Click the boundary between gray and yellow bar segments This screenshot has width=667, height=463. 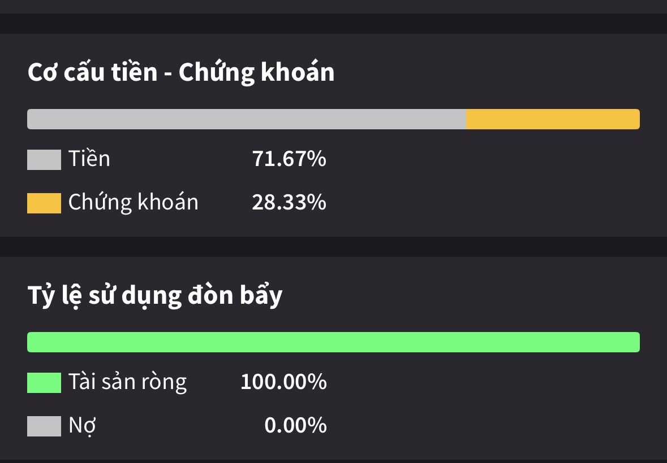(466, 119)
